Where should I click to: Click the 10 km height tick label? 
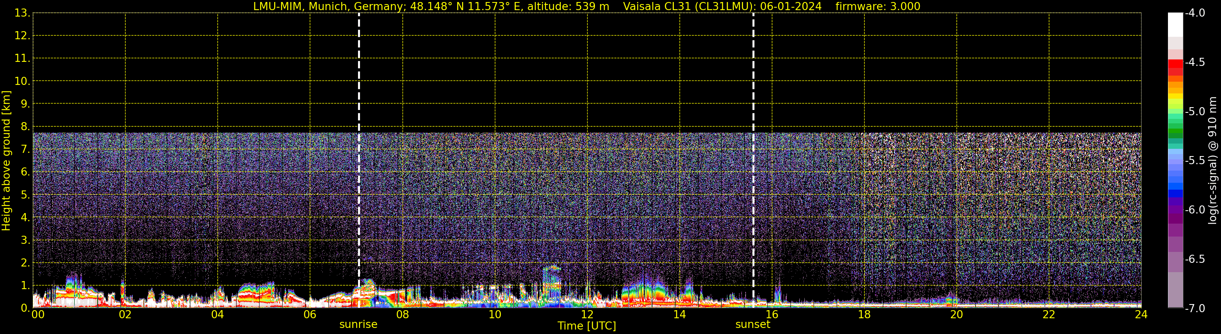pyautogui.click(x=22, y=81)
